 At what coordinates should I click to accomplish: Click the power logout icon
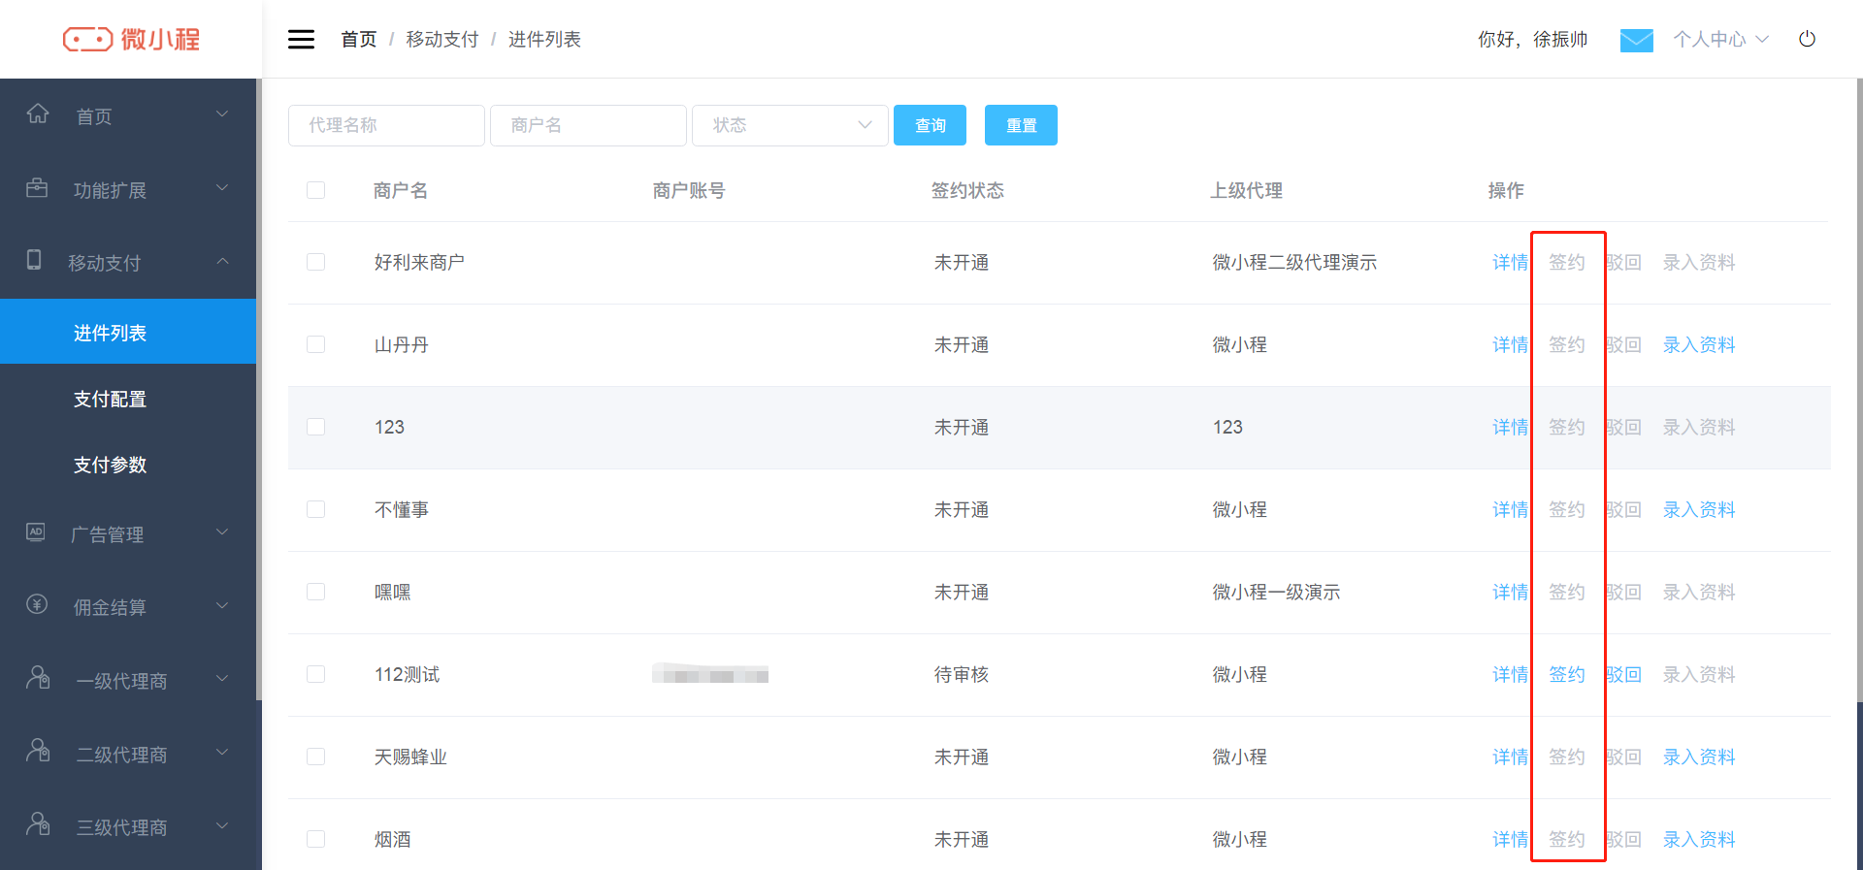pos(1807,39)
